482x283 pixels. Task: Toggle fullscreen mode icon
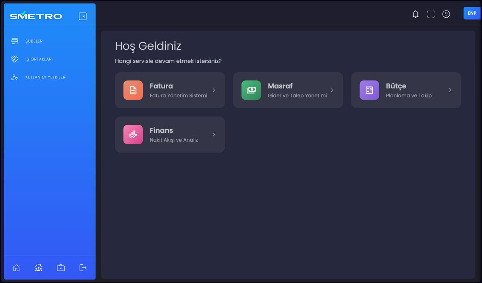[x=431, y=14]
